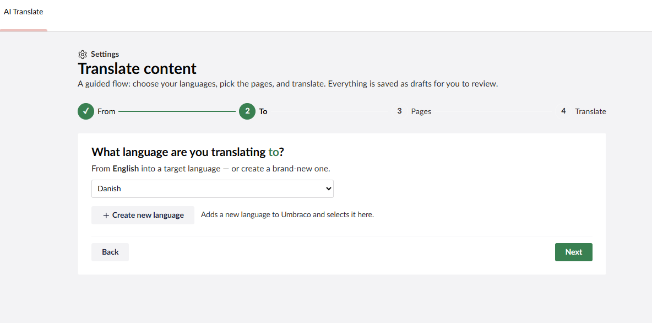Select the From step label
Image resolution: width=652 pixels, height=323 pixels.
click(x=106, y=111)
